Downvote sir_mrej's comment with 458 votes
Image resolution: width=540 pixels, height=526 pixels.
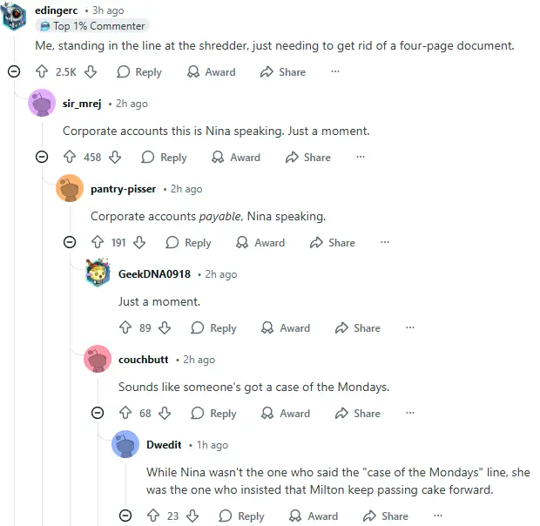pos(115,158)
